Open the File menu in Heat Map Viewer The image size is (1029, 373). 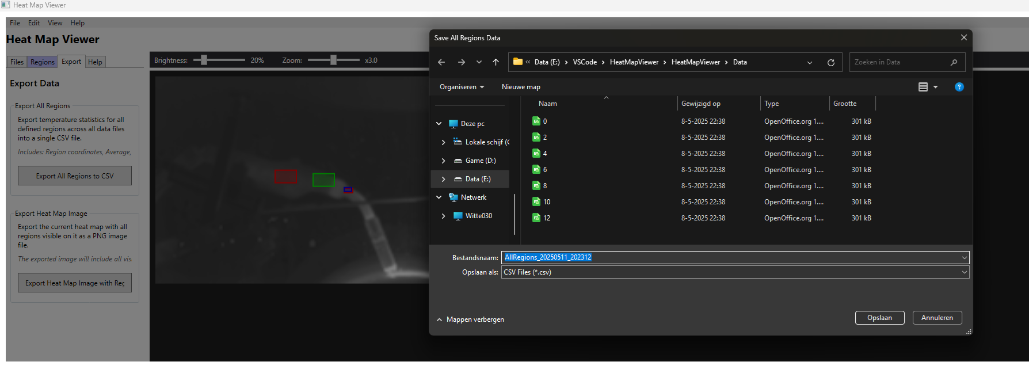tap(15, 23)
